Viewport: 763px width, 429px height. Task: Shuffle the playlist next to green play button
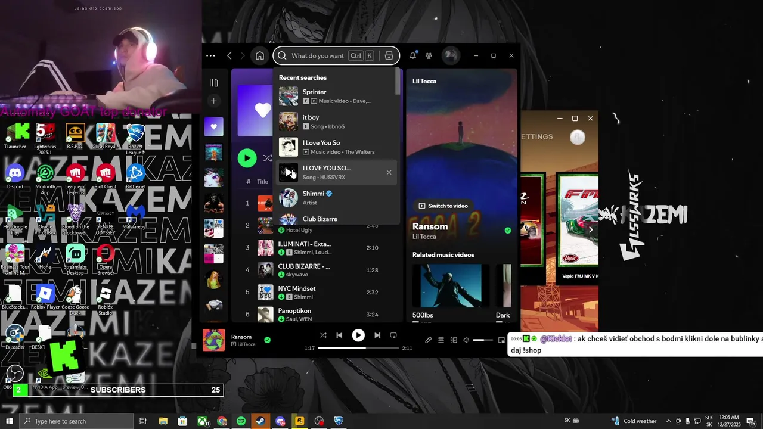[268, 158]
